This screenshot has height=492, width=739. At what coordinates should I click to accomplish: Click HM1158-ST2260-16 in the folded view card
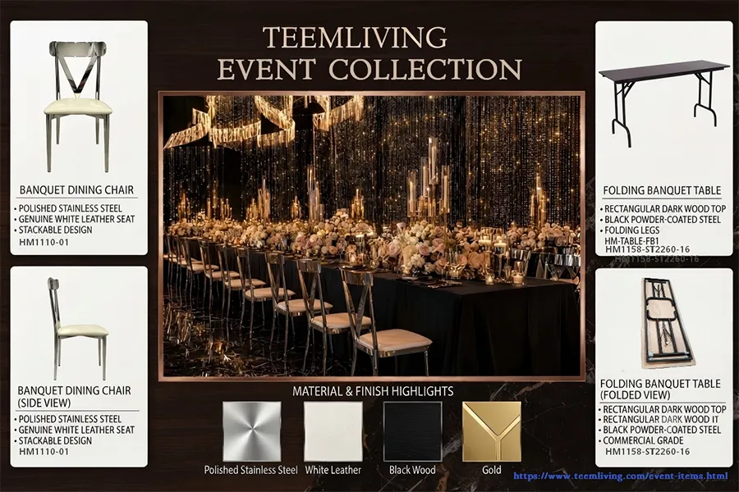point(647,452)
